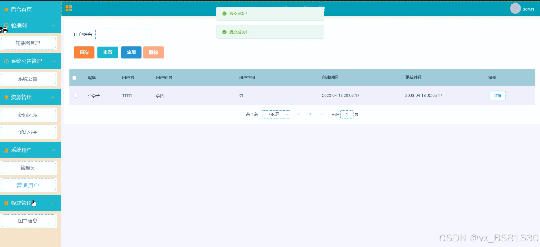
Task: Toggle the select-all checkbox in table header
Action: click(x=74, y=78)
